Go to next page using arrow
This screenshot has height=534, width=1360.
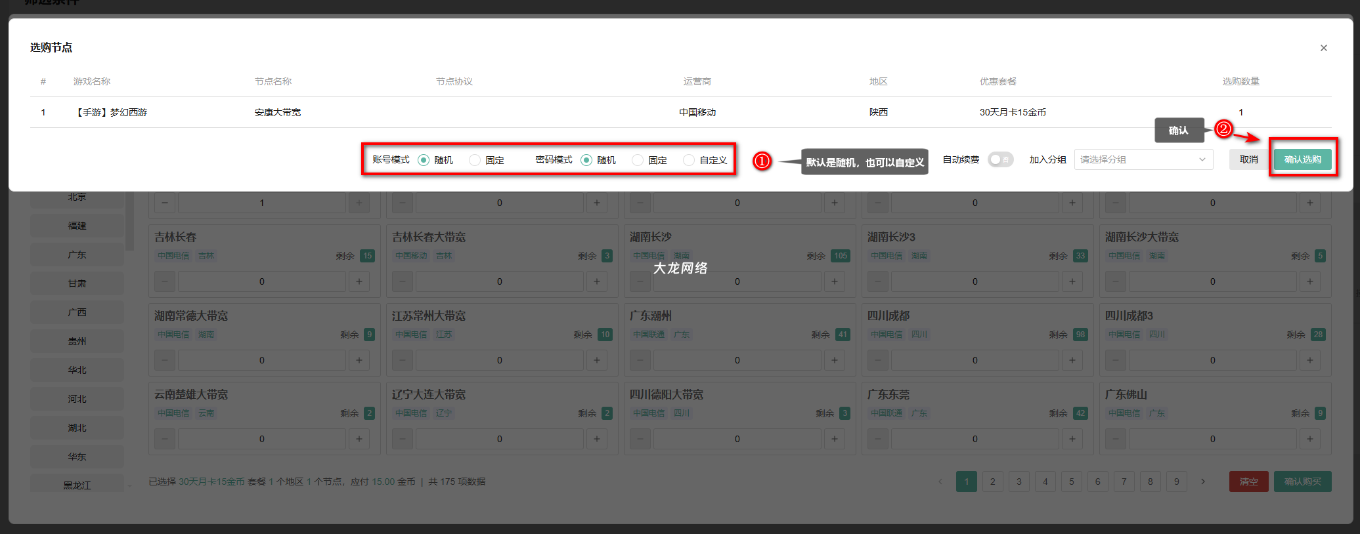(x=1202, y=482)
